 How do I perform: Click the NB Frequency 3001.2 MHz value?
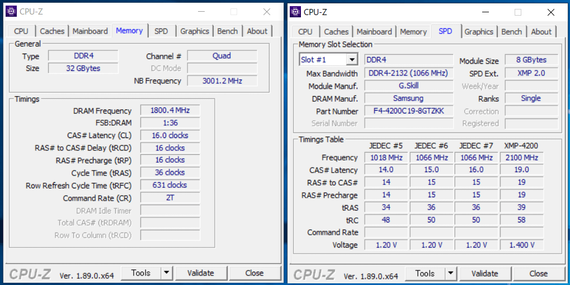click(222, 80)
